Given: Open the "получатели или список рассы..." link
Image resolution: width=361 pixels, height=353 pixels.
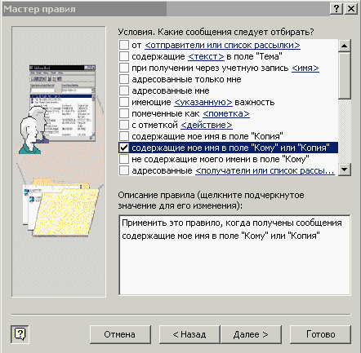Looking at the screenshot, I should point(265,170).
